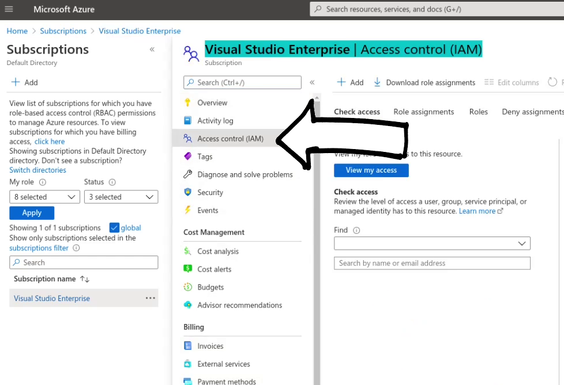Image resolution: width=564 pixels, height=385 pixels.
Task: Open the Visual Studio Enterprise subscription row
Action: coord(84,298)
